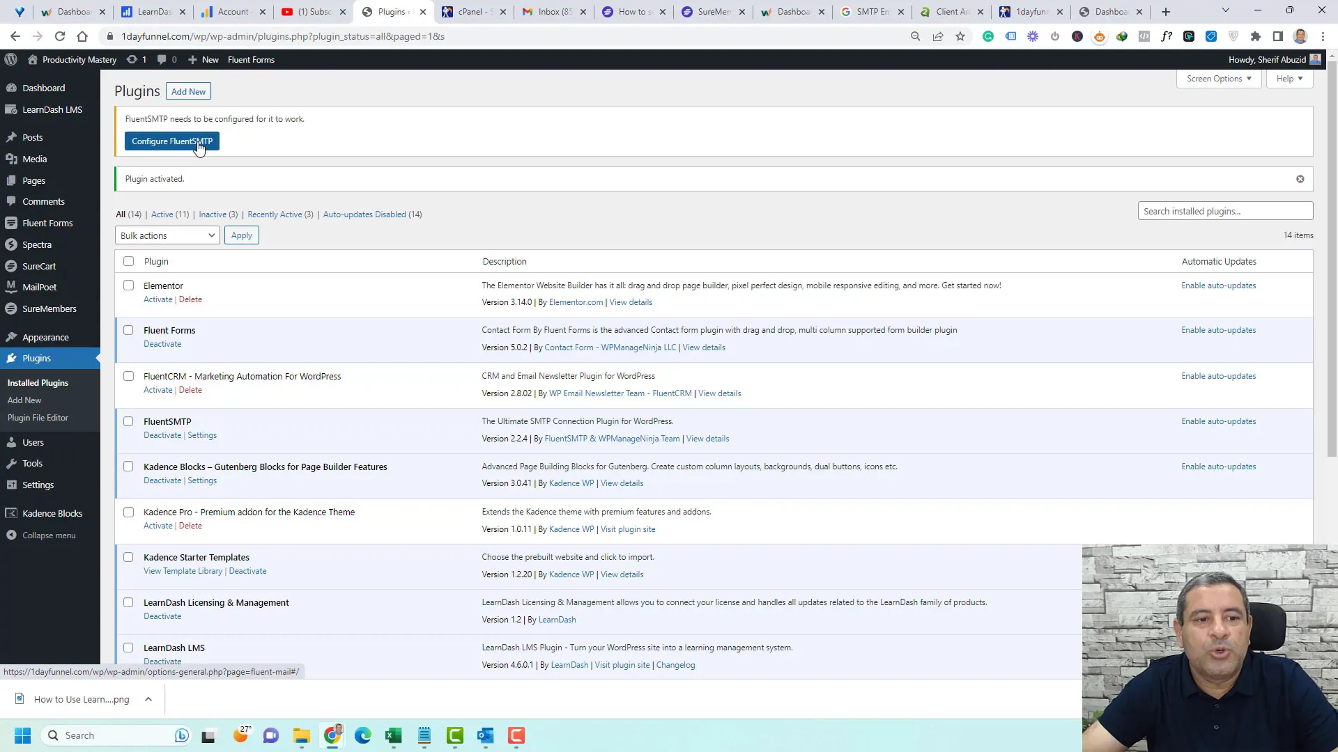
Task: Open LearnDash LMS sidebar menu
Action: pyautogui.click(x=52, y=109)
